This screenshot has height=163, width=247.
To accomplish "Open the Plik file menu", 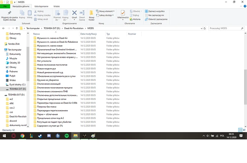I will point(5,6).
